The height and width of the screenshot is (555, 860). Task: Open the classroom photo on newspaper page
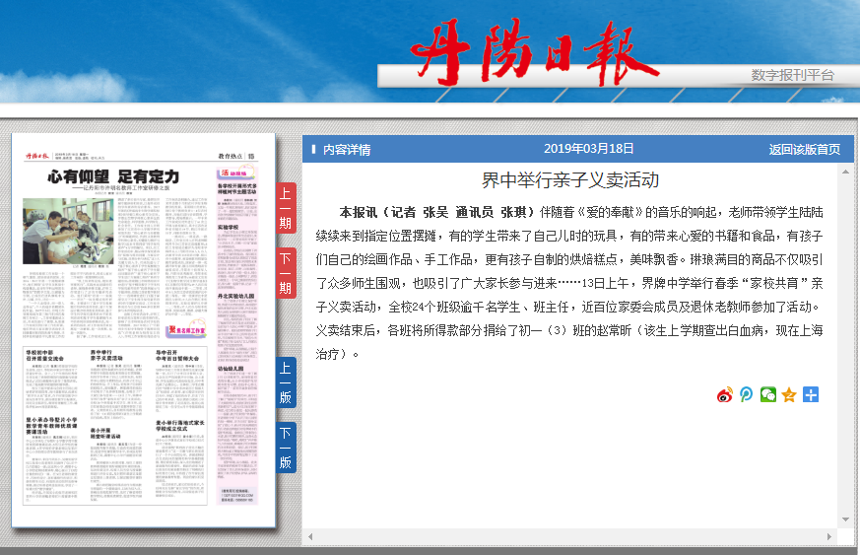tap(68, 231)
